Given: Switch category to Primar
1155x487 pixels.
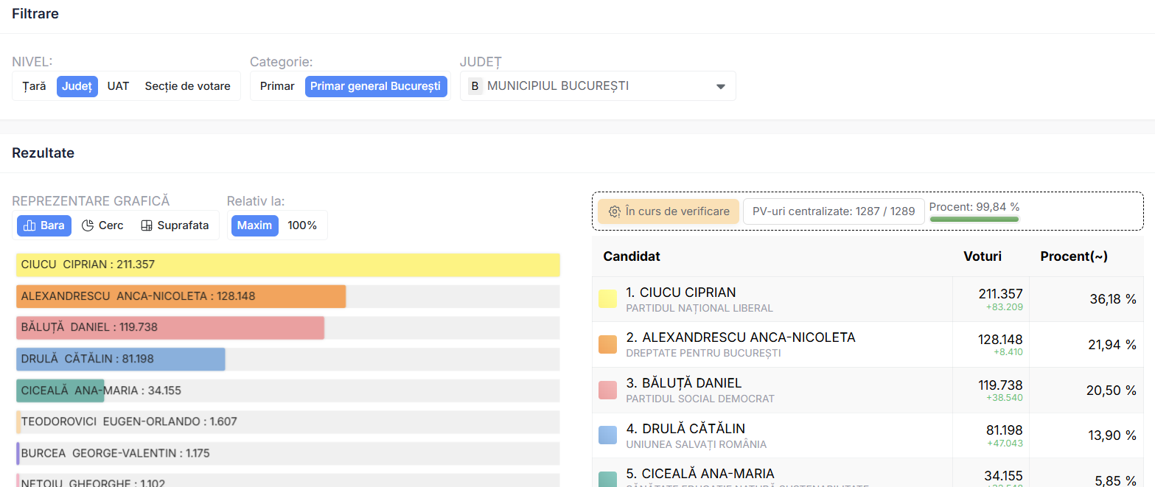Looking at the screenshot, I should click(x=277, y=86).
